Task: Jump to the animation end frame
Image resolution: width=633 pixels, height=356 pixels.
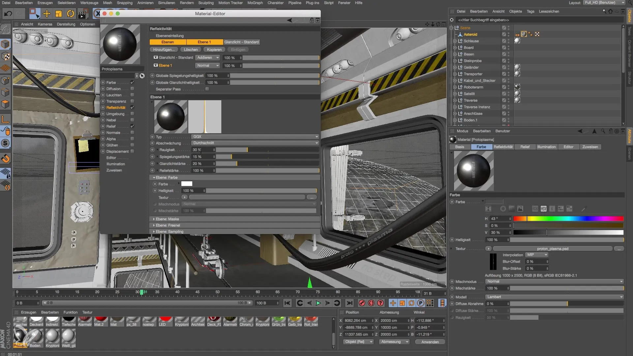Action: (349, 303)
